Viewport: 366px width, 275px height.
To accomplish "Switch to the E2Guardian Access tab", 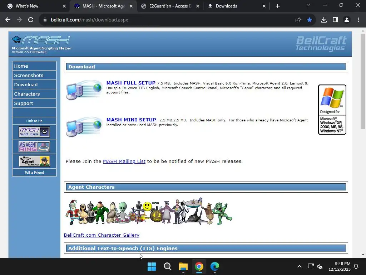I will click(170, 6).
